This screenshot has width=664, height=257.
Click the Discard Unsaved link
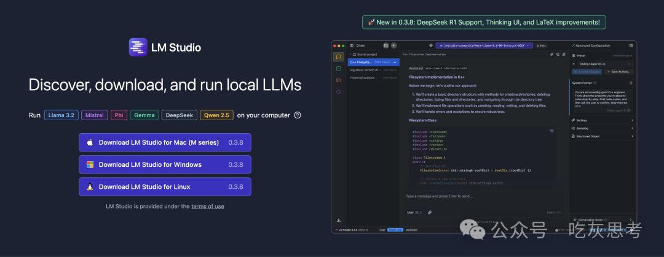click(x=622, y=56)
